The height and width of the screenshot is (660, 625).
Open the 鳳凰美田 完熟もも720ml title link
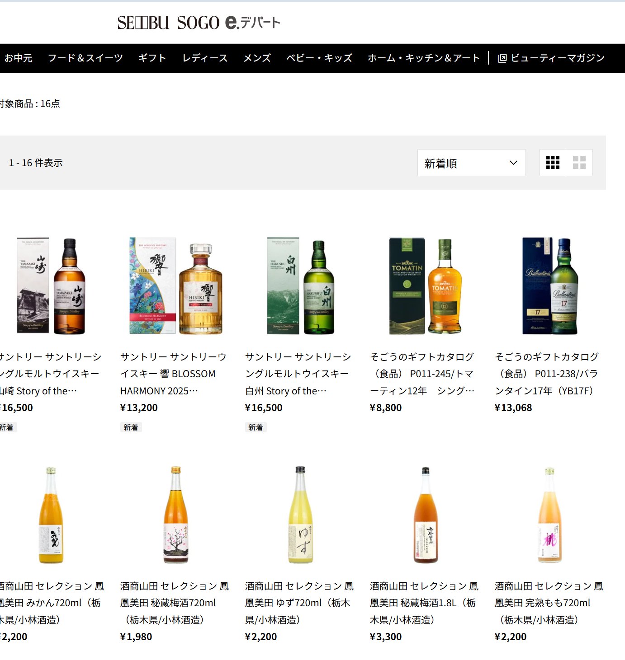point(549,603)
